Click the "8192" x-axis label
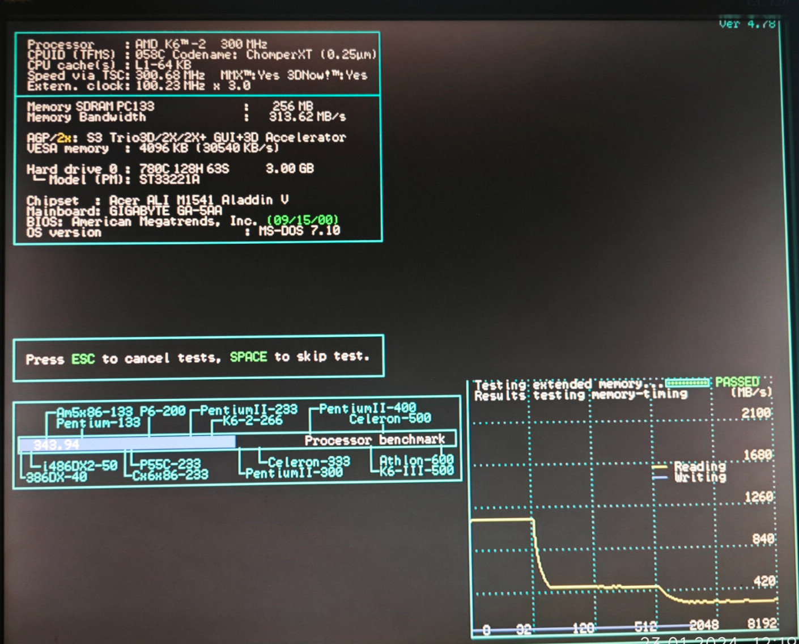The width and height of the screenshot is (799, 644). coord(762,623)
